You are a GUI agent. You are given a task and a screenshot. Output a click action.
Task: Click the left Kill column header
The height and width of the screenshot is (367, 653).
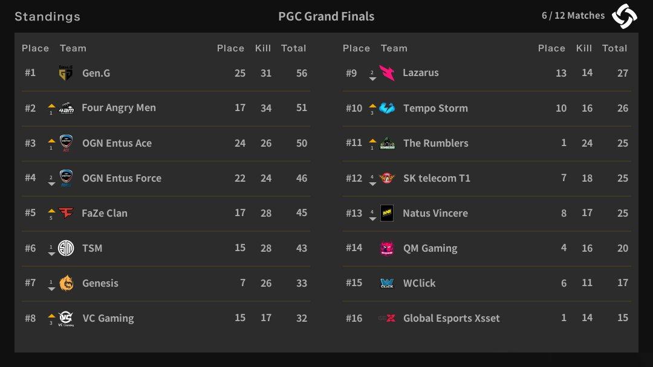point(263,48)
